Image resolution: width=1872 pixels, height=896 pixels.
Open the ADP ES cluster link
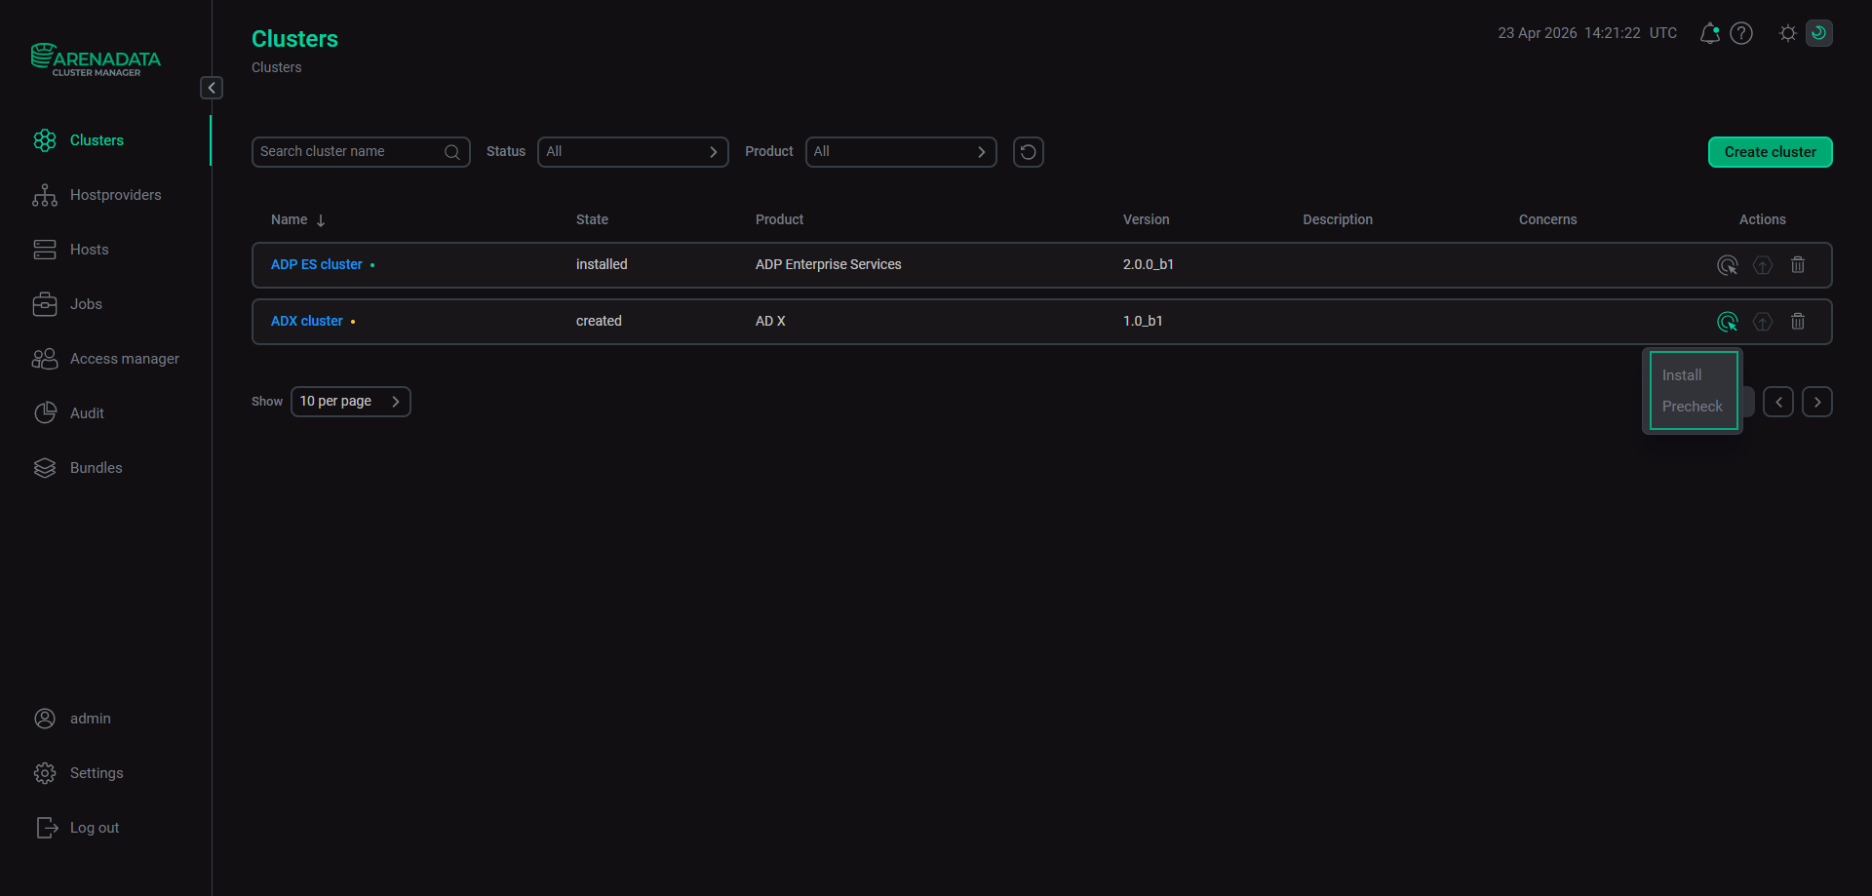coord(317,265)
